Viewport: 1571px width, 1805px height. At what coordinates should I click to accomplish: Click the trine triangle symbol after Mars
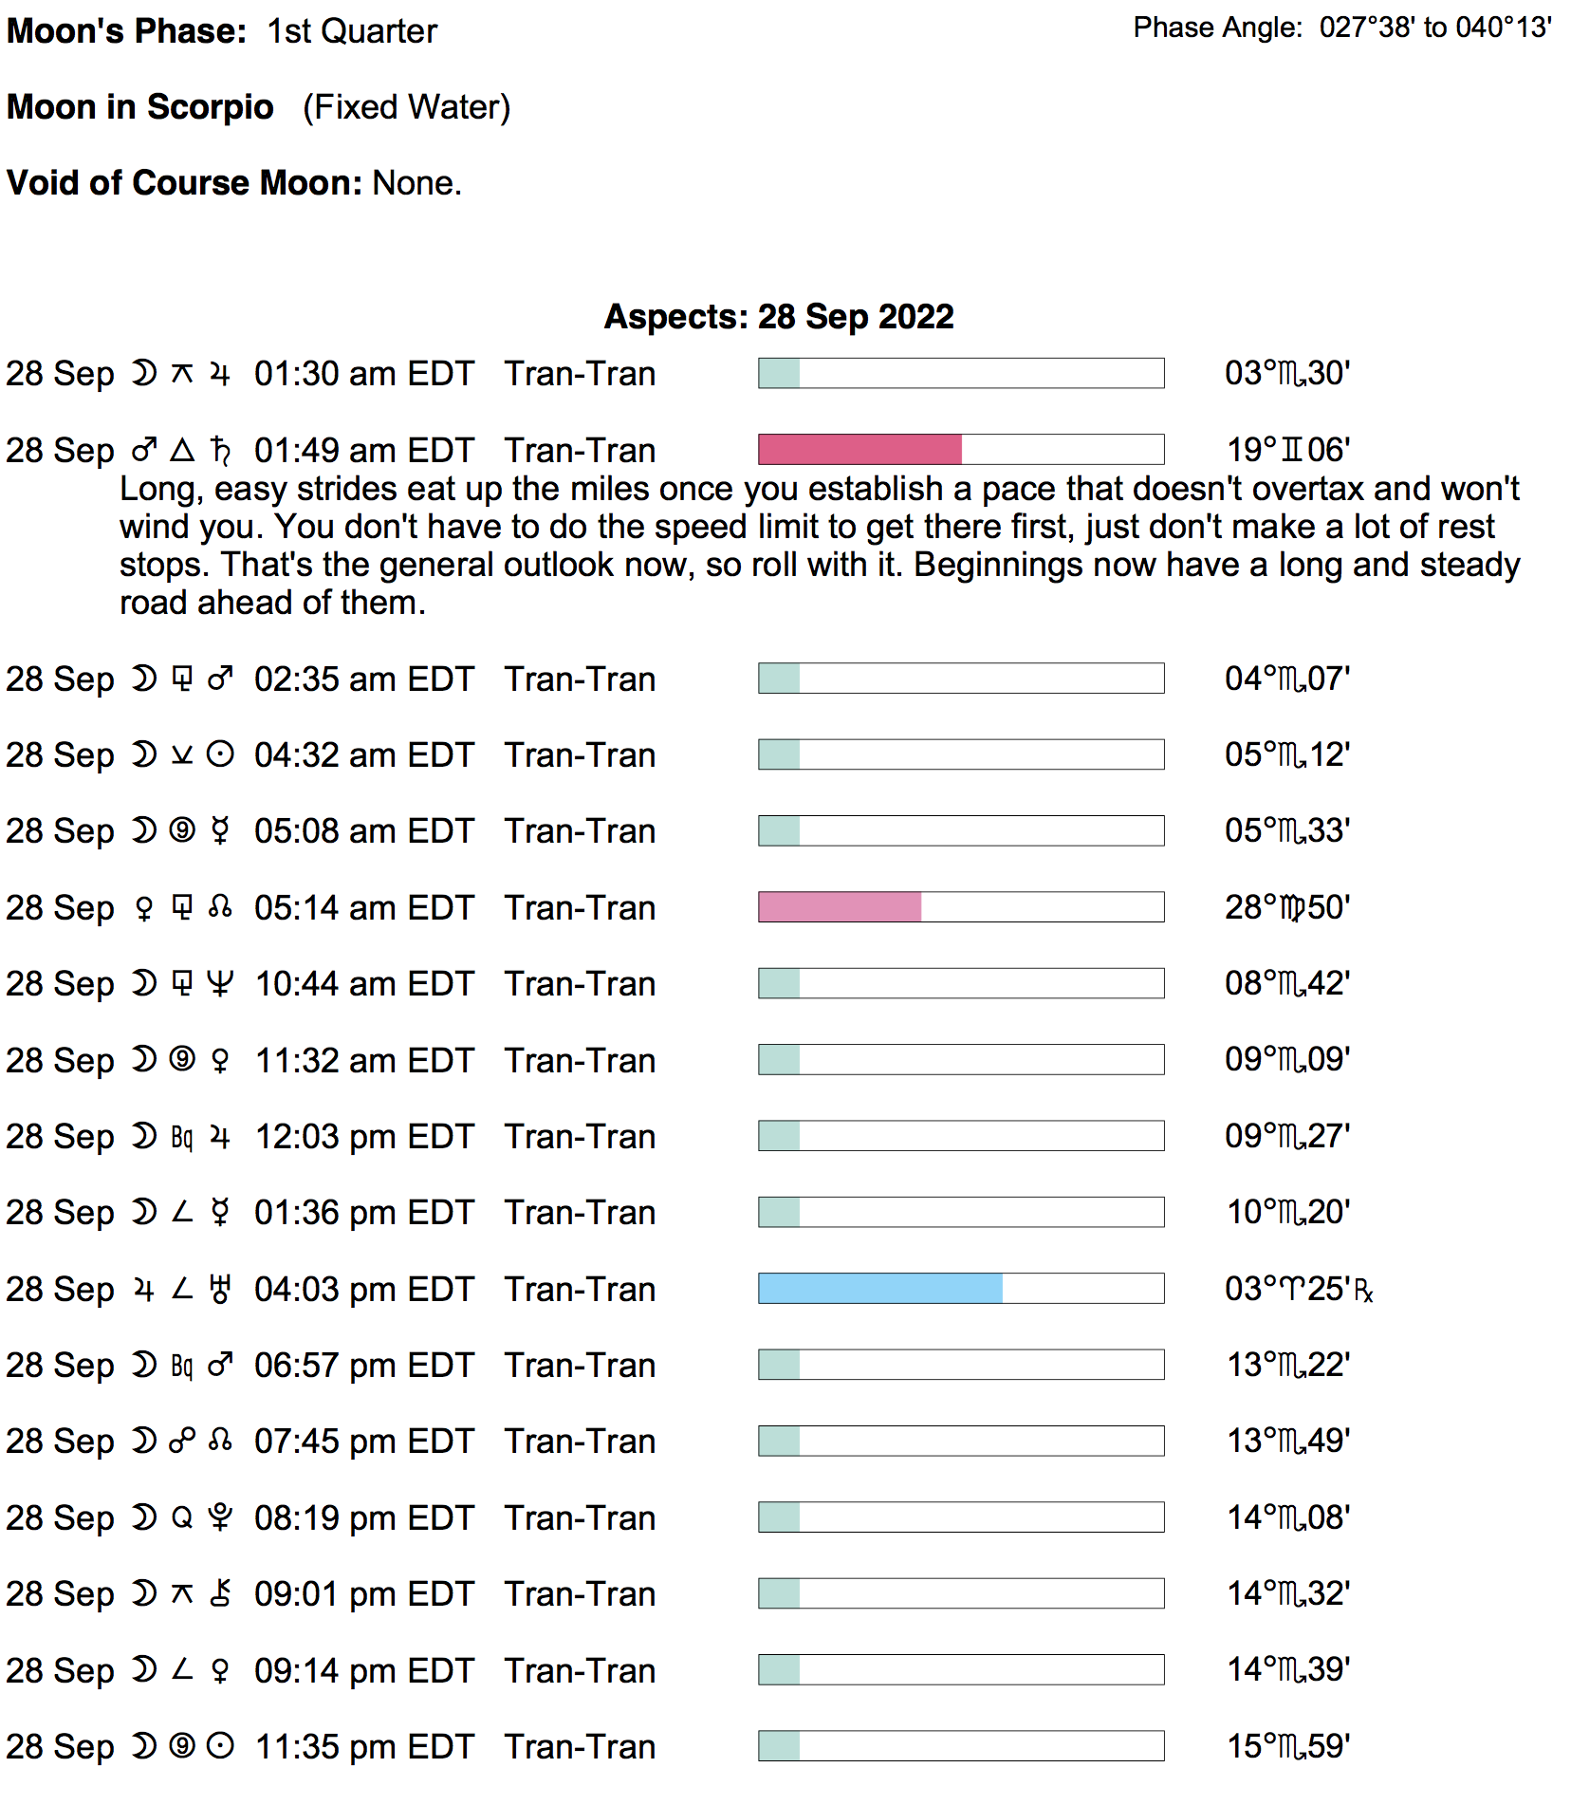[182, 450]
